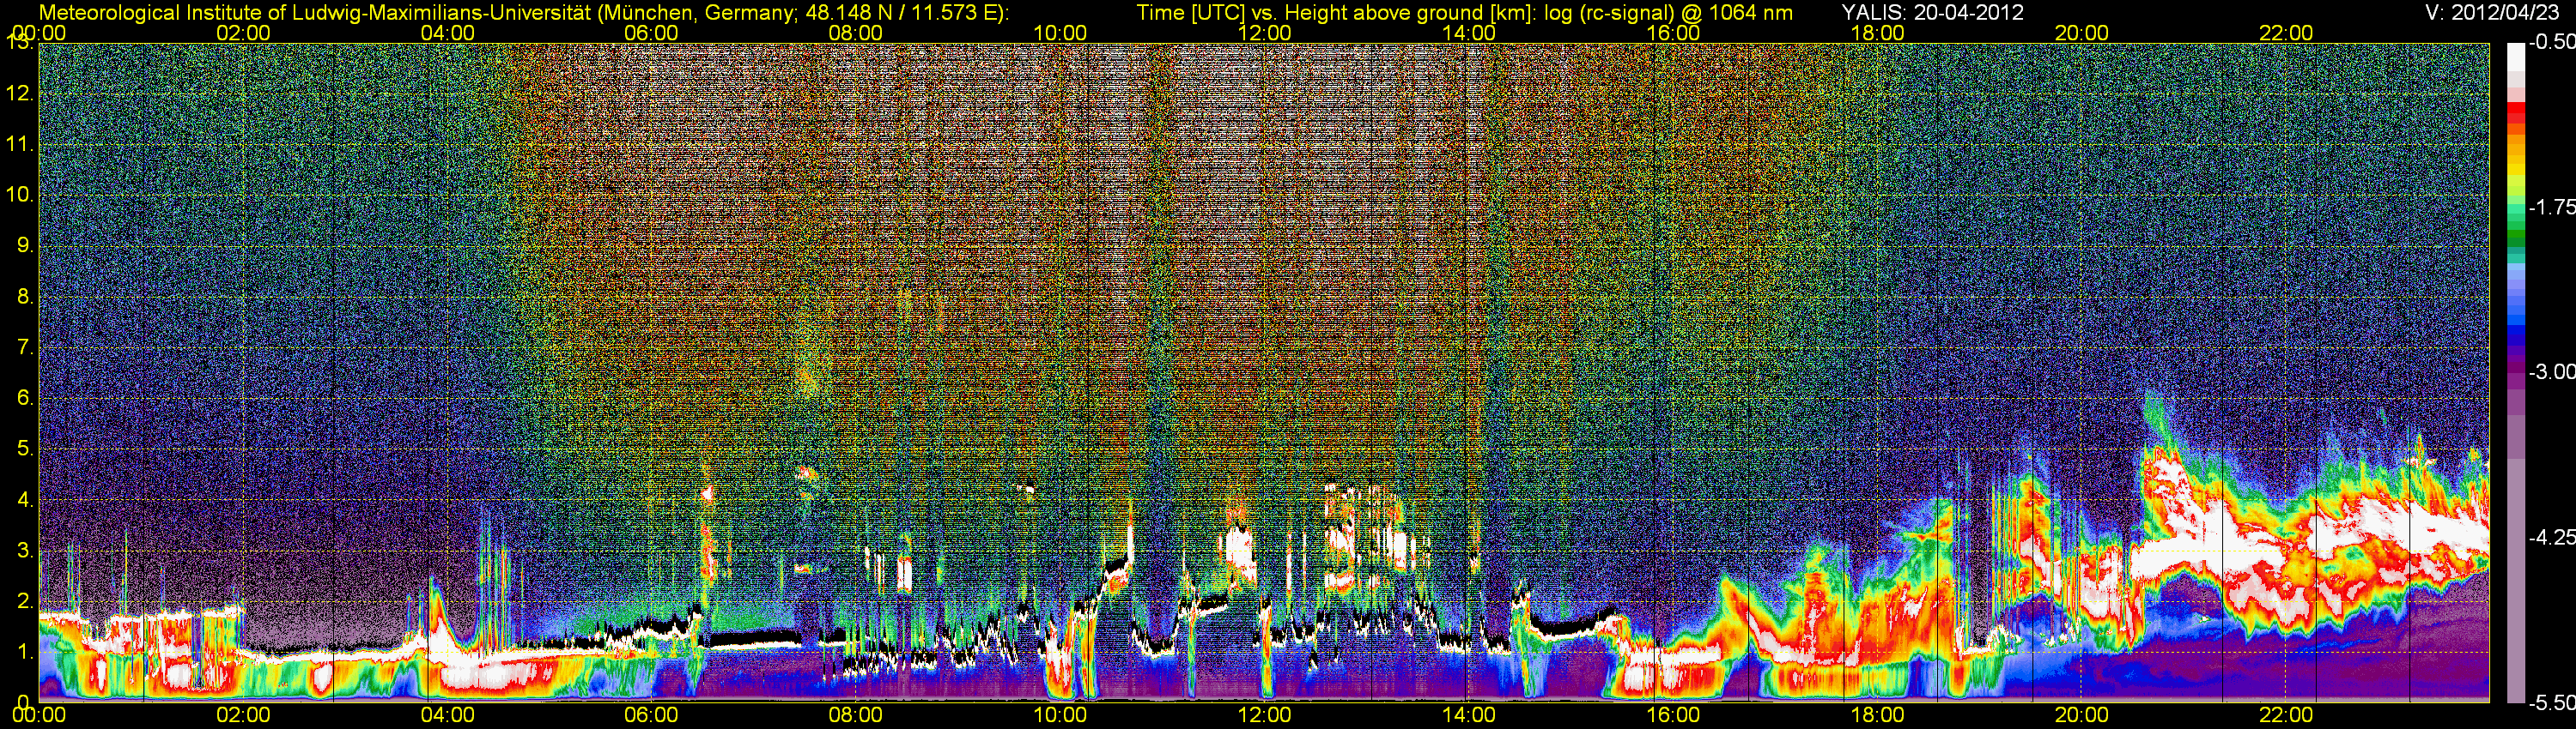Viewport: 2576px width, 729px height.
Task: Select '06:00' on the top time axis
Action: (x=651, y=33)
